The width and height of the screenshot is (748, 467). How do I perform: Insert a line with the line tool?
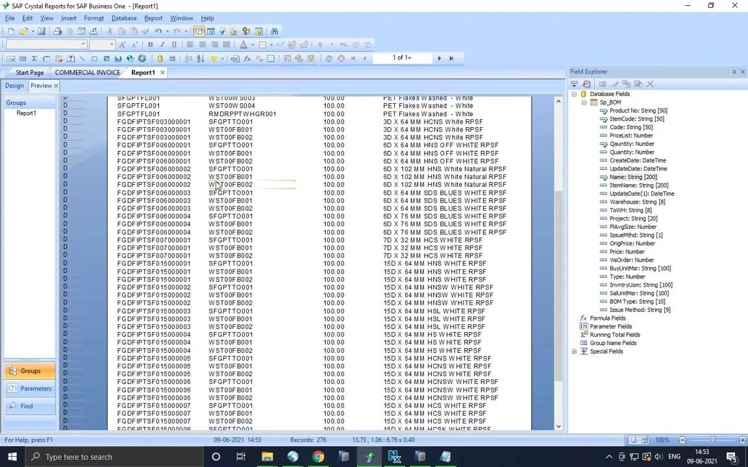coord(82,58)
